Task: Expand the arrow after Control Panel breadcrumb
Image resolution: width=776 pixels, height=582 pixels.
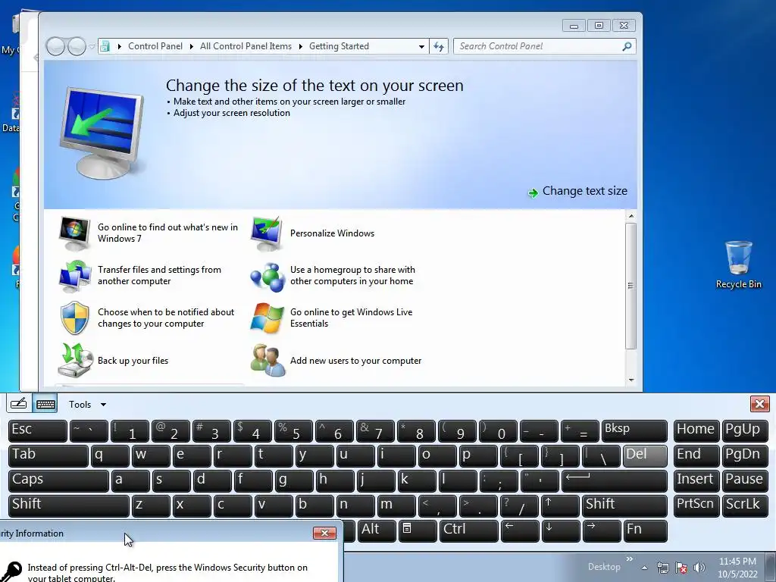Action: (x=192, y=46)
